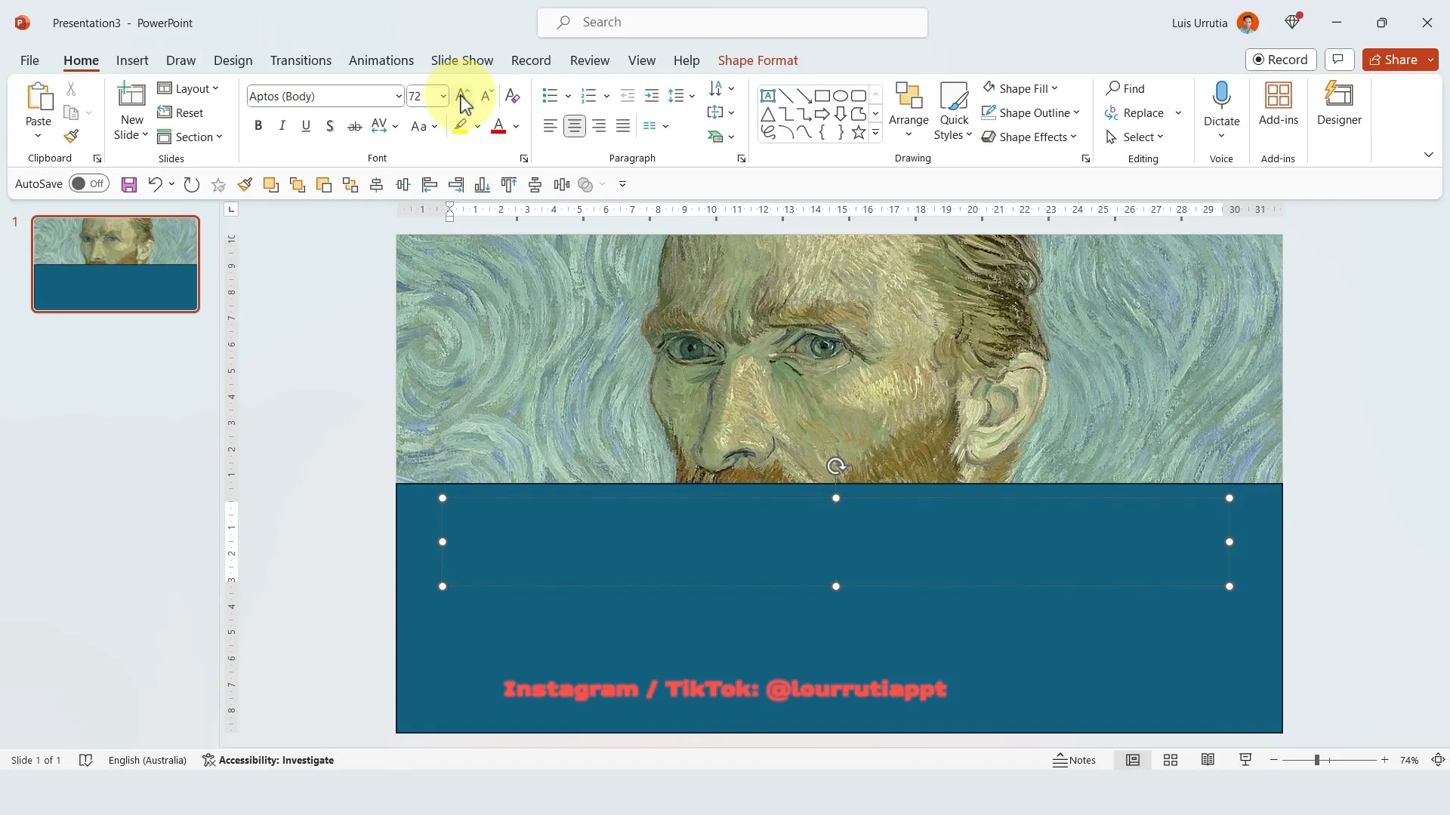Apply text shadow with the S icon

[330, 126]
